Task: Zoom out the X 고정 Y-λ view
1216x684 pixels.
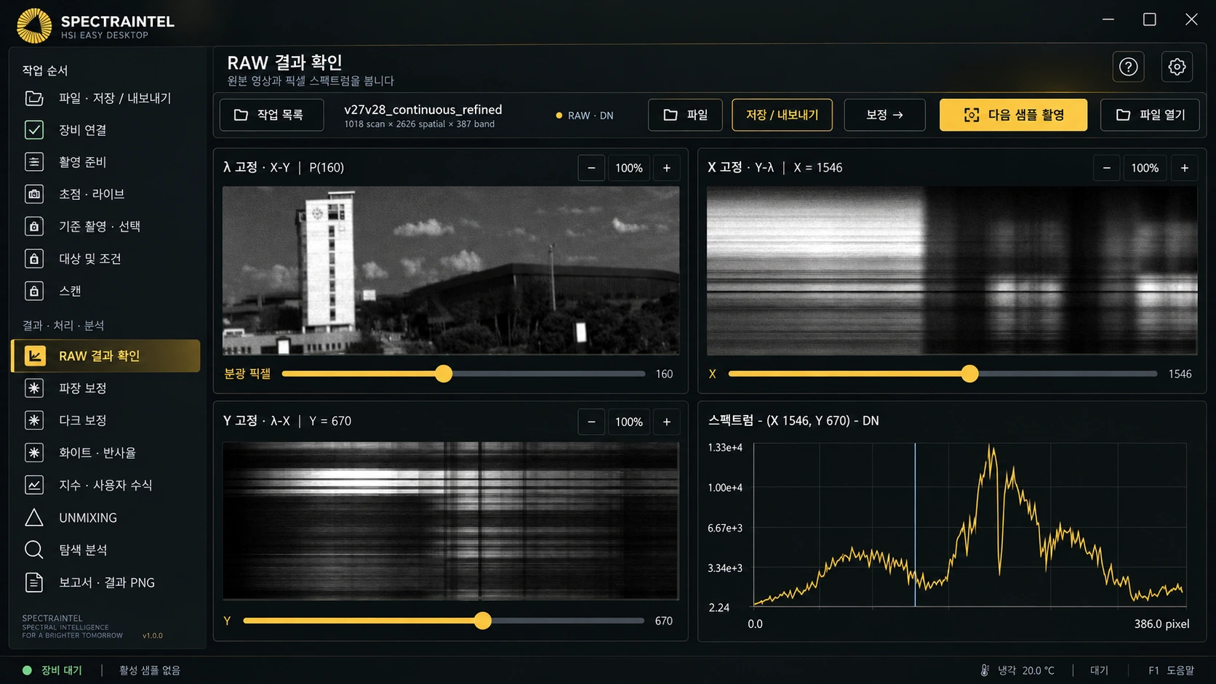Action: click(1107, 168)
